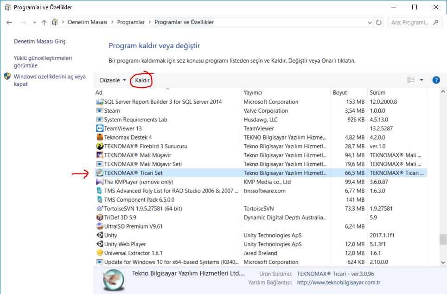
Task: Select the UltraISO Premium icon
Action: [100, 226]
